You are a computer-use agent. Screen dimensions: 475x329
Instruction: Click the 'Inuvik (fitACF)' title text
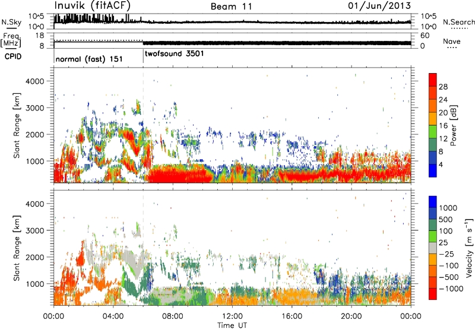[x=93, y=5]
